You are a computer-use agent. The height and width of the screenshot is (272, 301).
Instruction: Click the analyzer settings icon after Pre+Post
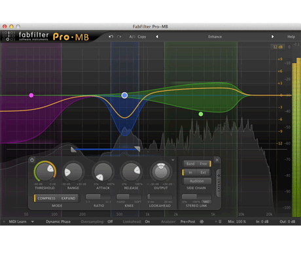[x=202, y=222]
